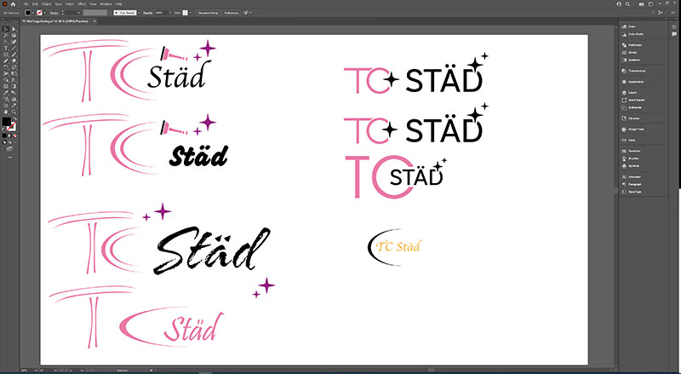This screenshot has width=681, height=374.
Task: Select the Eraser tool
Action: tap(14, 60)
